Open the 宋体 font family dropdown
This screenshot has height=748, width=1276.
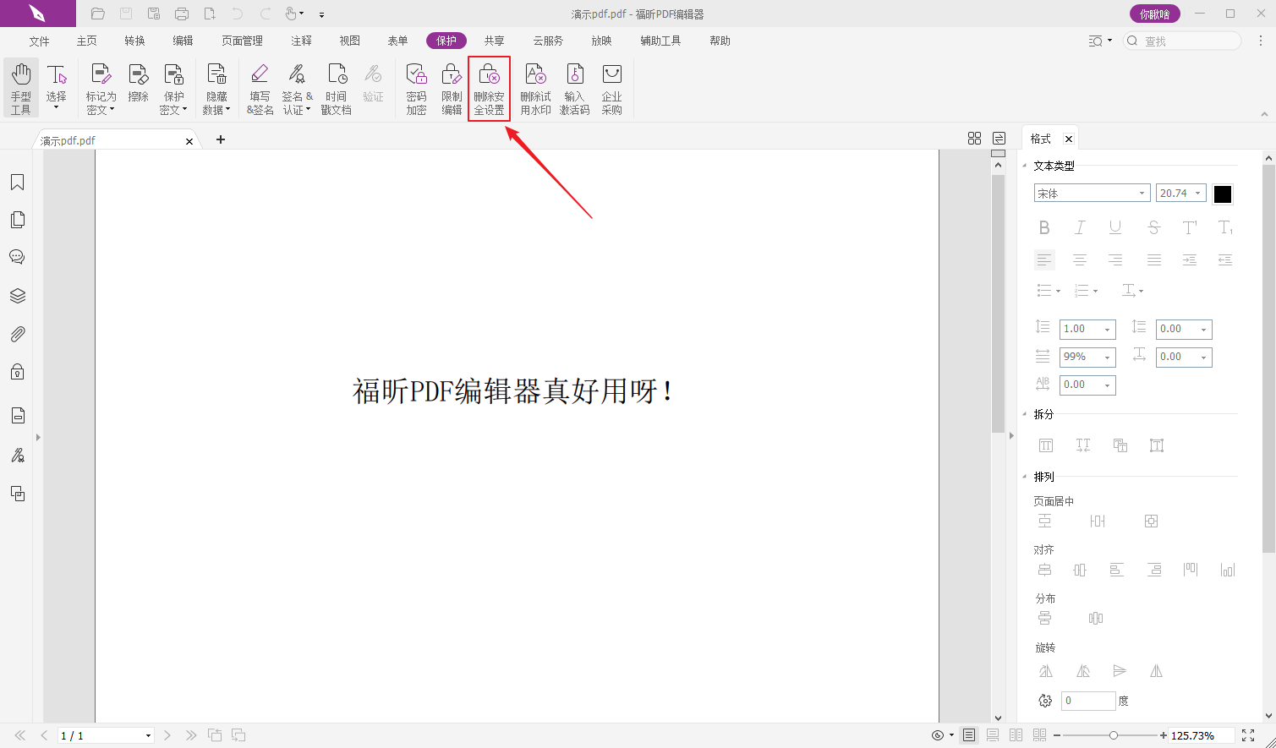[1091, 194]
